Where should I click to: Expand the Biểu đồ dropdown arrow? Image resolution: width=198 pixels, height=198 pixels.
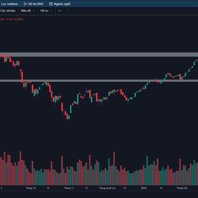point(33,11)
